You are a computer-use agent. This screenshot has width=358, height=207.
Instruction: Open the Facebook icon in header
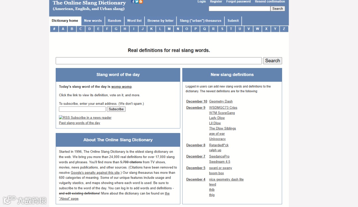133,2
